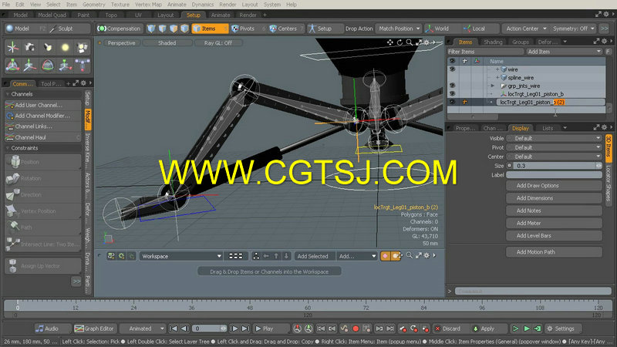Click the Audio button icon
This screenshot has height=347, width=617.
click(39, 328)
